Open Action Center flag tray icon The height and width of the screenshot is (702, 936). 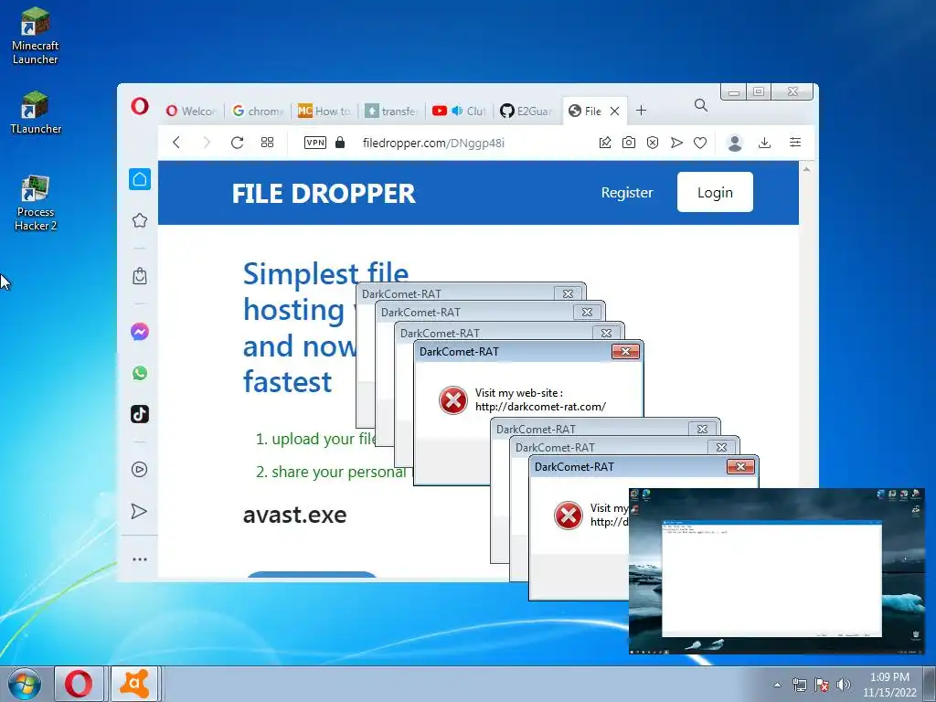point(822,685)
